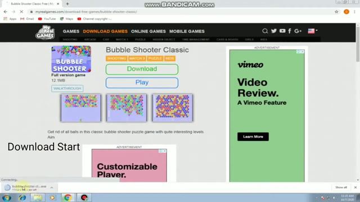Screen dimensions: 360x202
Task: Click the volume speaker tray icon
Action: 334,198
